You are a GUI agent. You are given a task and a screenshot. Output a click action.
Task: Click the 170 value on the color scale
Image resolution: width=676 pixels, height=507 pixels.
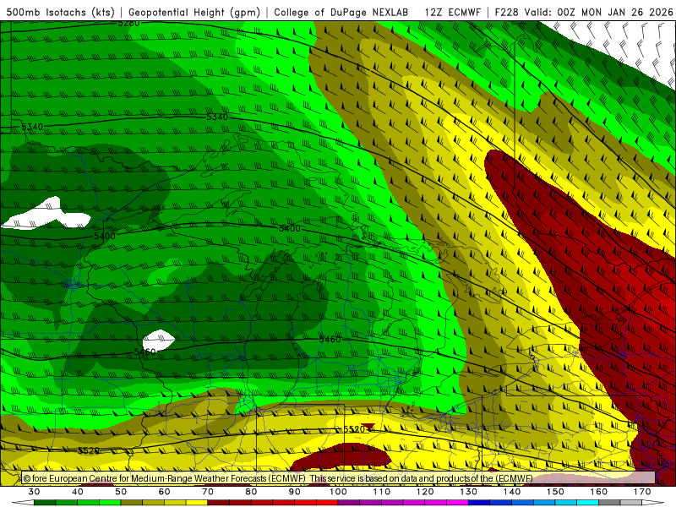[642, 492]
